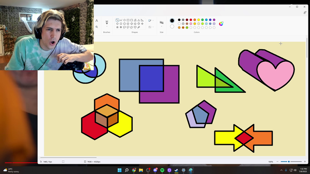Select Color 2 white secondary circle
Screen dimensions: 310x174
pos(172,27)
